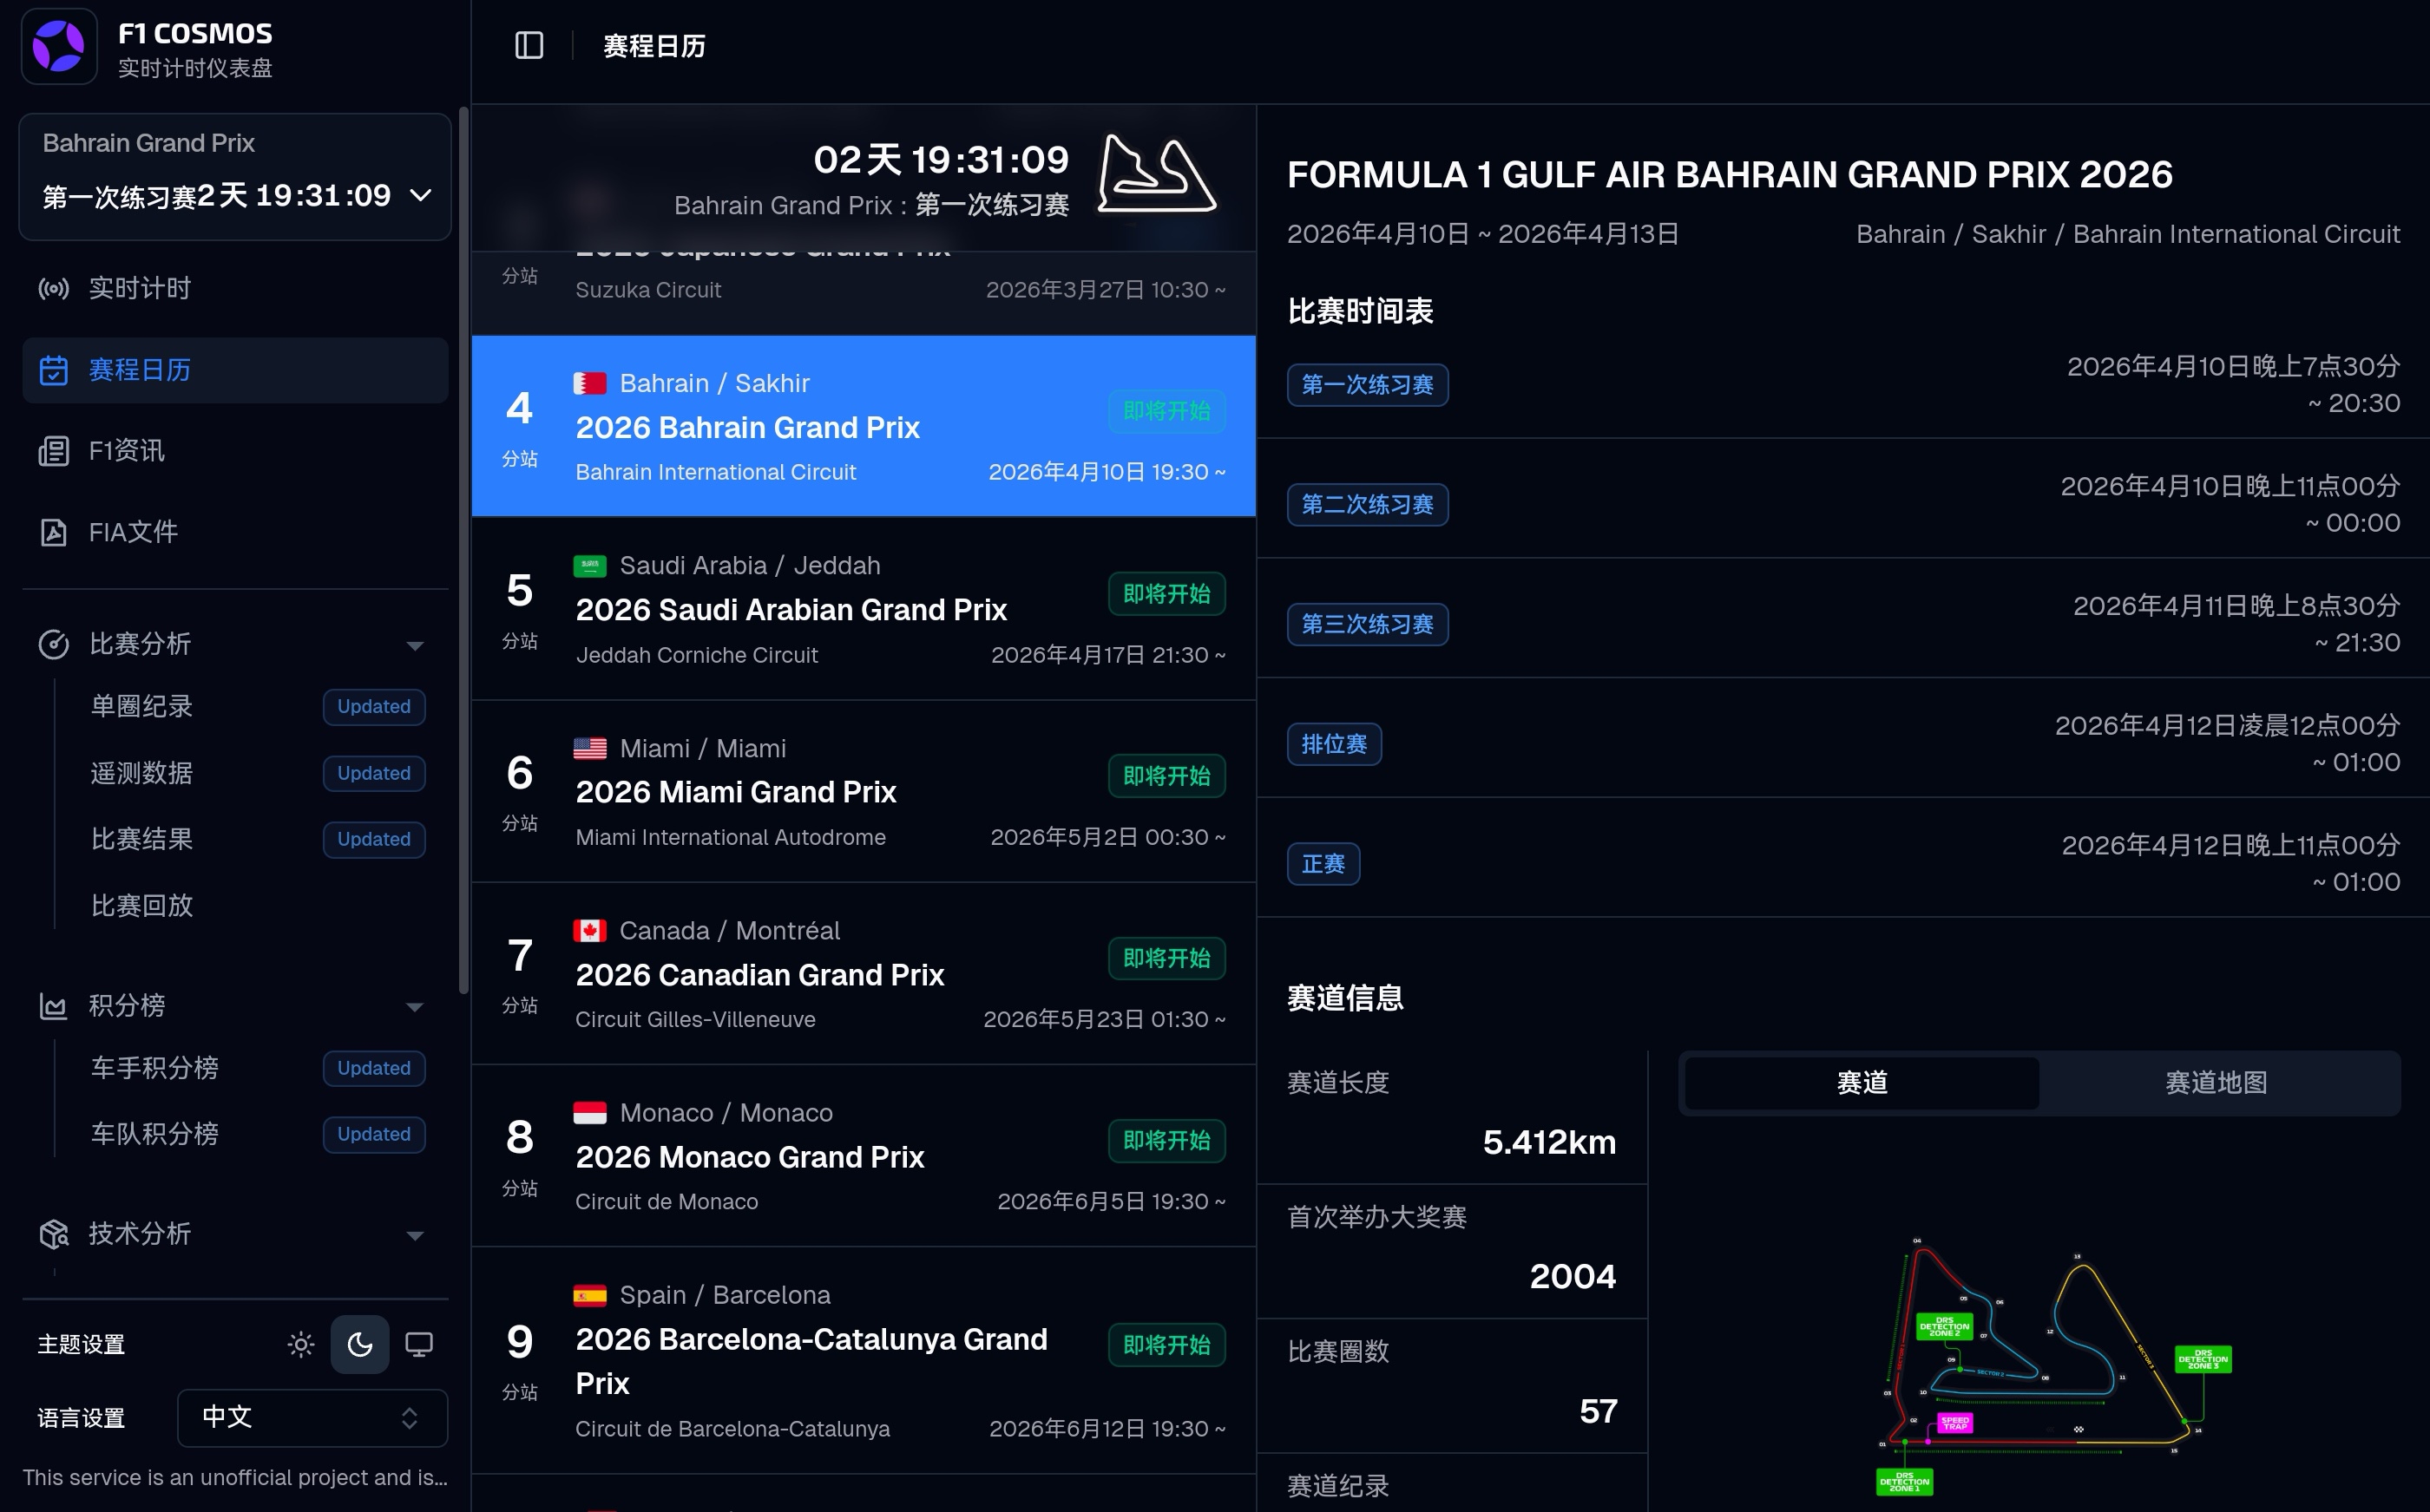Open F1资讯 menu item

235,451
